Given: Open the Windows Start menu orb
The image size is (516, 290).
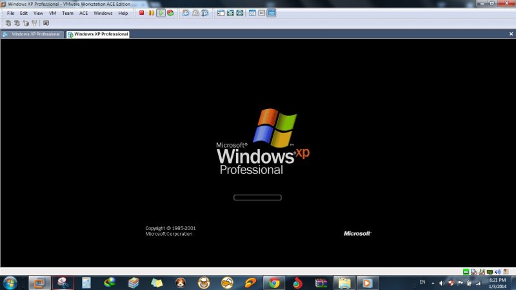Looking at the screenshot, I should 10,283.
